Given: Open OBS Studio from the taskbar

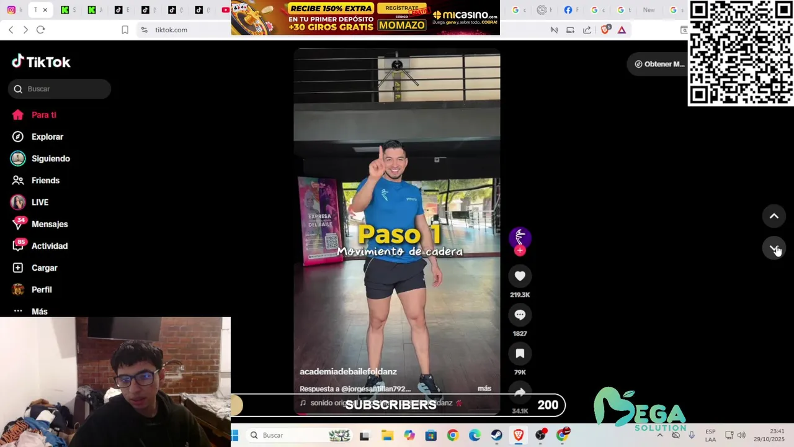Looking at the screenshot, I should pos(540,436).
